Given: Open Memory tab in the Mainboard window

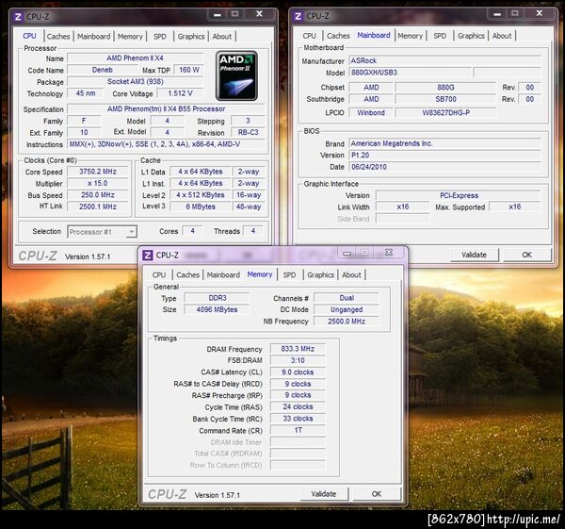Looking at the screenshot, I should pyautogui.click(x=410, y=36).
